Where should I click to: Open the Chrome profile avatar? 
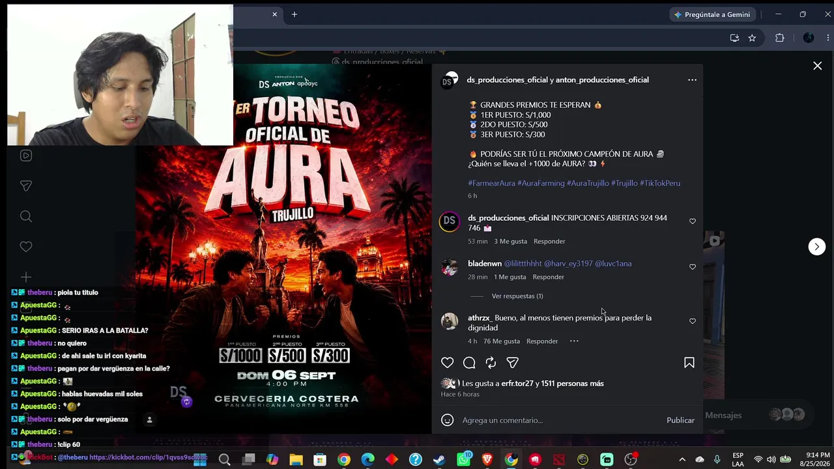point(809,38)
